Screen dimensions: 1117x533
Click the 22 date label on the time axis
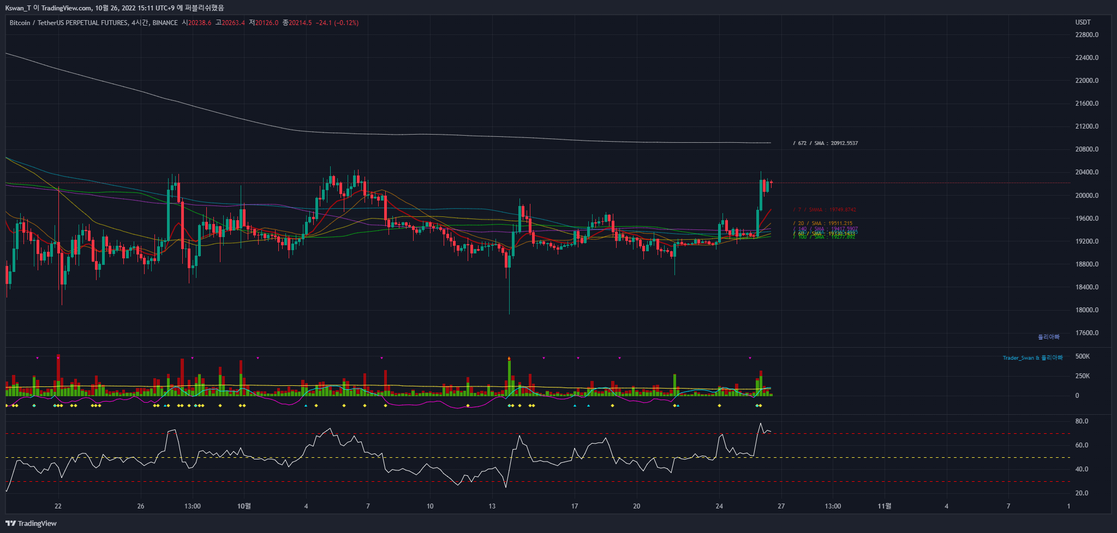pos(58,506)
